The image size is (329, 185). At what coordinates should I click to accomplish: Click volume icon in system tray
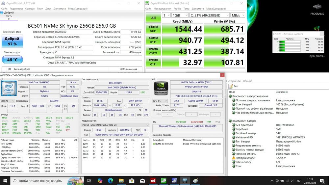point(292,181)
